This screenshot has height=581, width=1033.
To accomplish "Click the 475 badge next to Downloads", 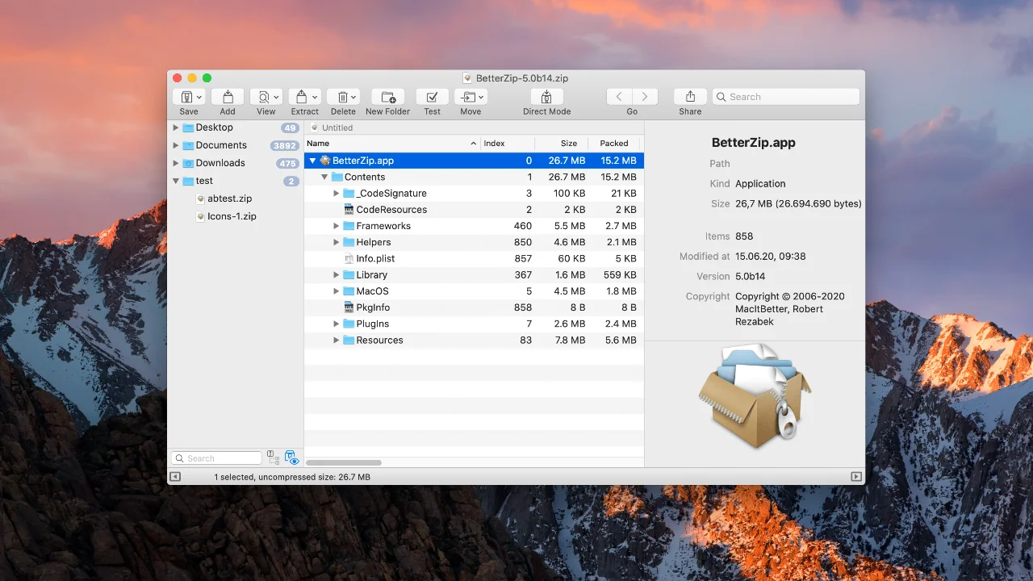I will pos(287,164).
